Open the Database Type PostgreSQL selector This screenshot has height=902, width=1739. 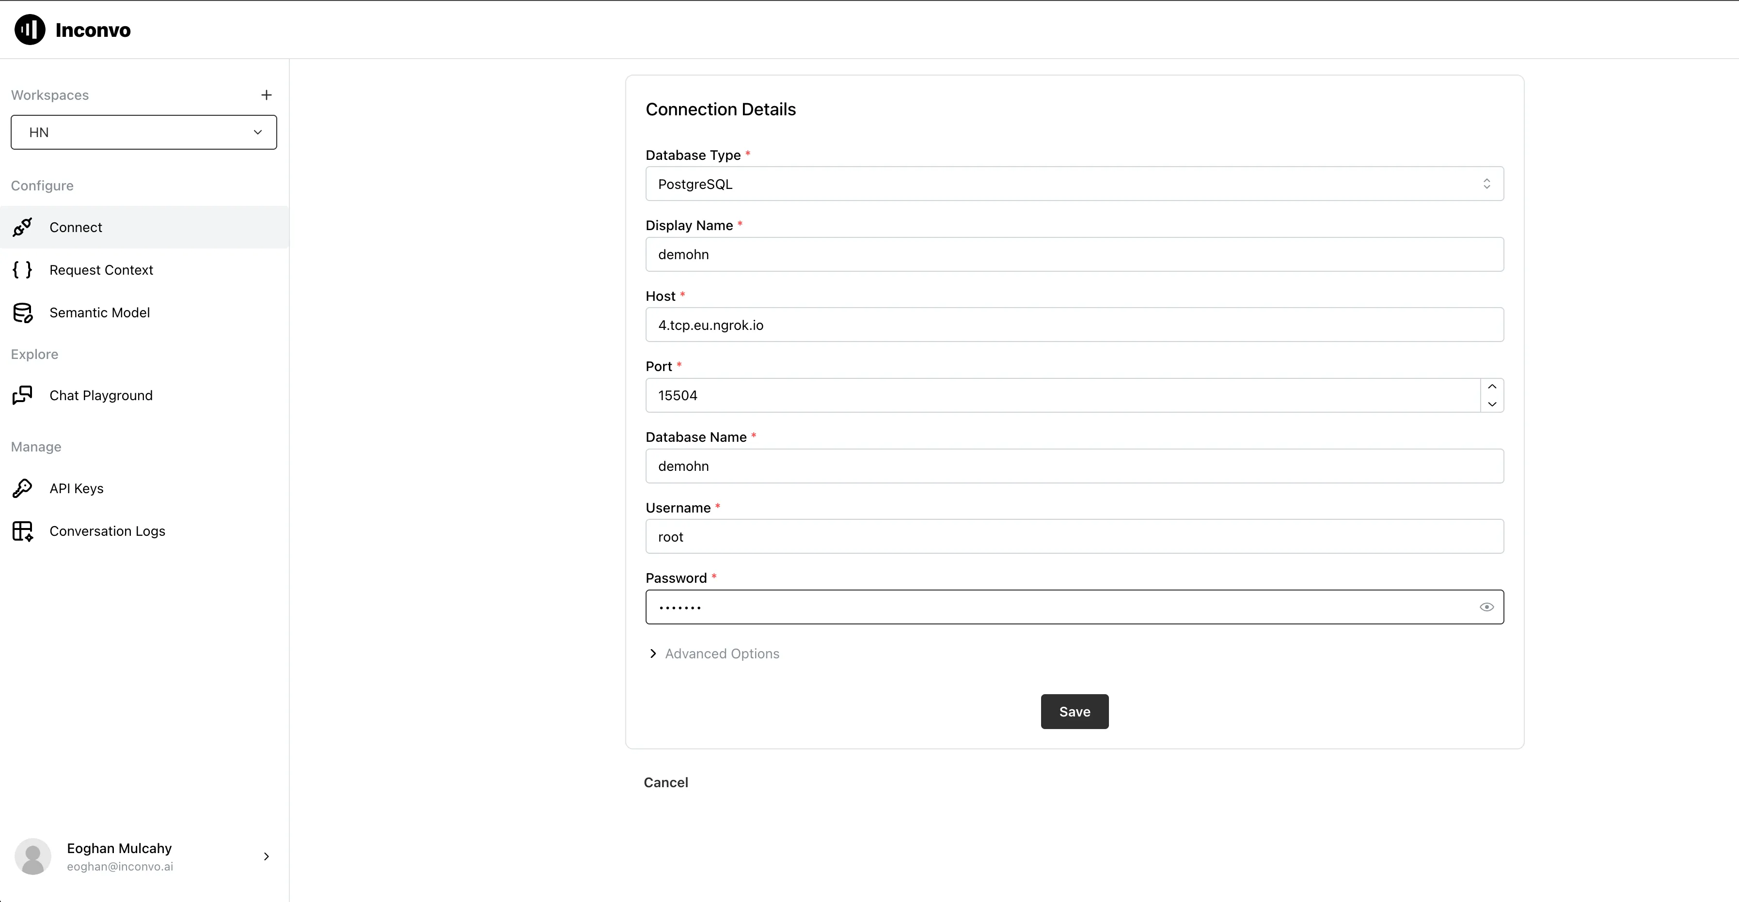pyautogui.click(x=1074, y=184)
